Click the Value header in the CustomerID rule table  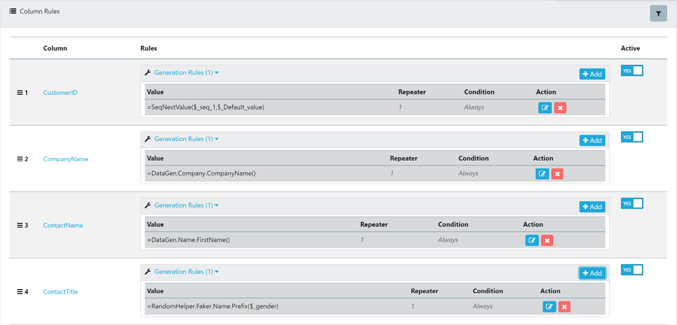pyautogui.click(x=155, y=92)
